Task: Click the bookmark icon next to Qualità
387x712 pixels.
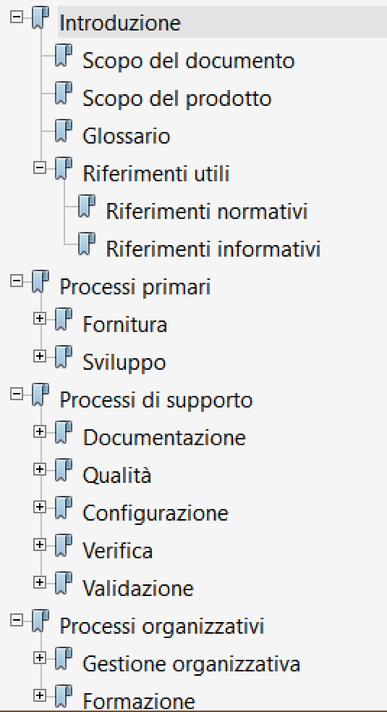Action: 64,472
